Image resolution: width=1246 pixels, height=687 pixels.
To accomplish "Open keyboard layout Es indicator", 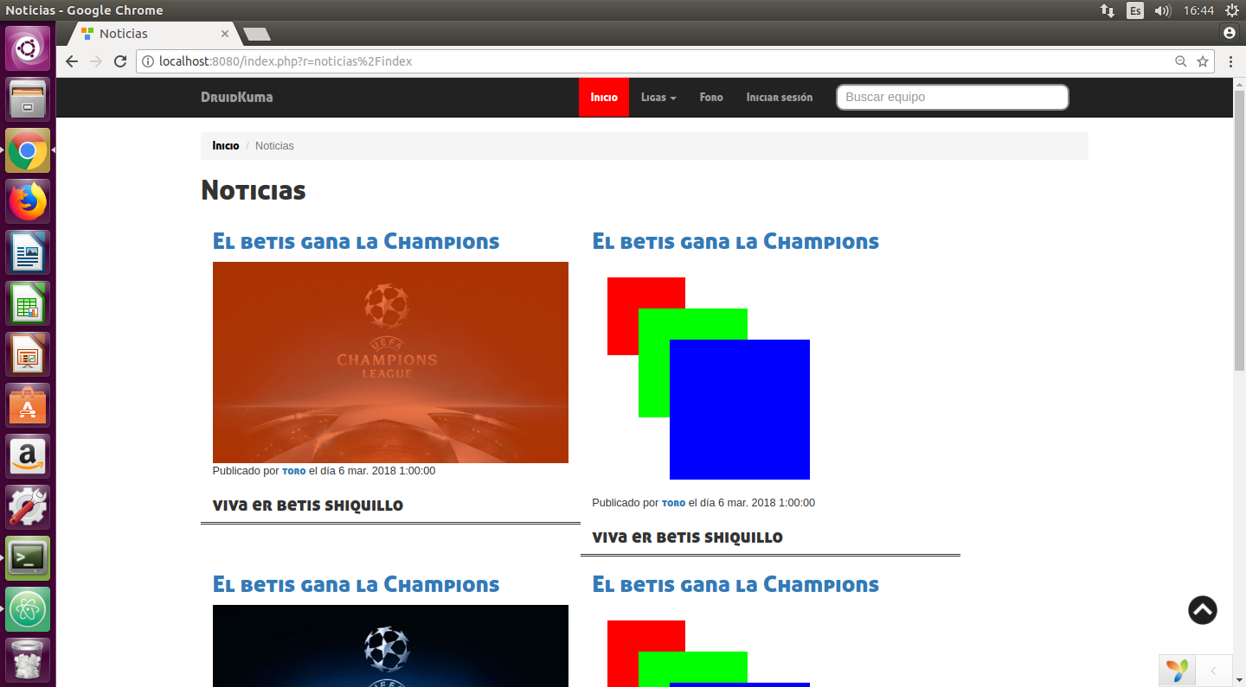I will click(x=1135, y=10).
